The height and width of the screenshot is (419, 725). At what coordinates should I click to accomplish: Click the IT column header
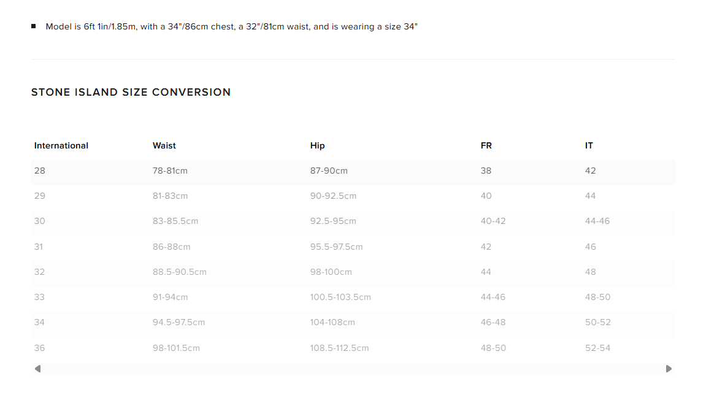click(x=589, y=145)
